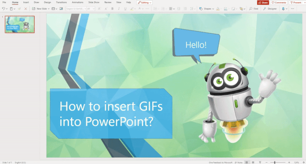Image resolution: width=306 pixels, height=164 pixels.
Task: Toggle Italic formatting
Action: [119, 9]
